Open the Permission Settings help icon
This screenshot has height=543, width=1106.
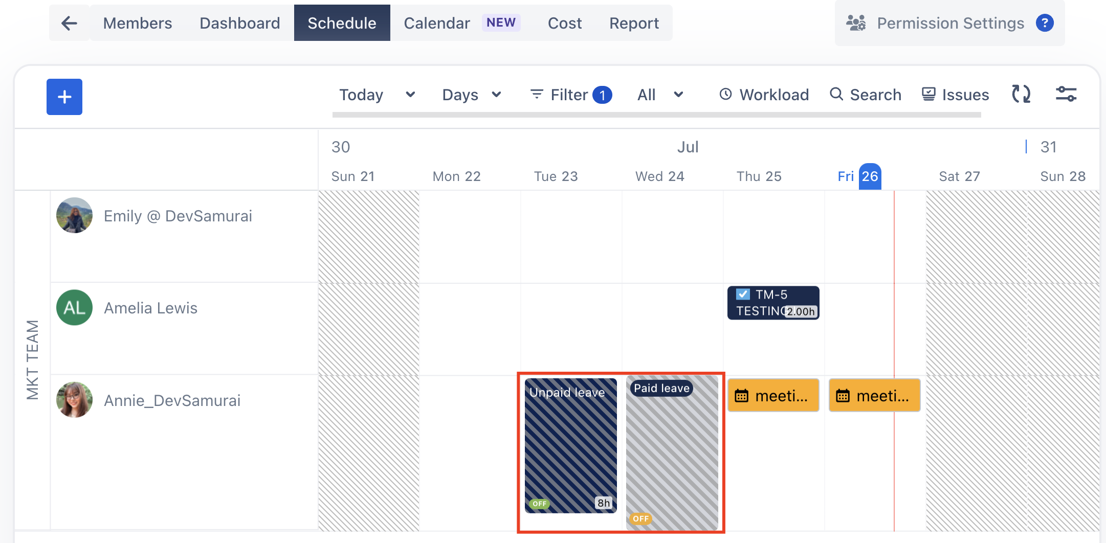[1044, 23]
